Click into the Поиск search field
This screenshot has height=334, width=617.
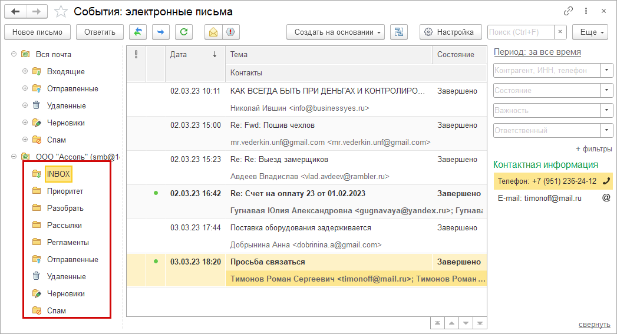[521, 32]
